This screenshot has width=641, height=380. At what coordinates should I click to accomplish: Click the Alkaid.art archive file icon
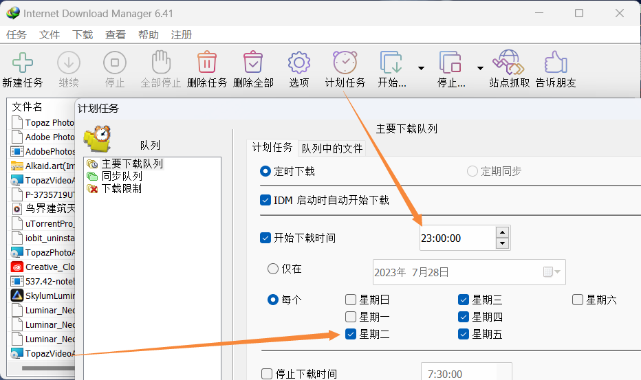[17, 166]
